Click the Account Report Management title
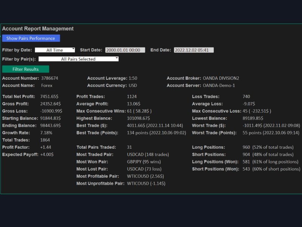The height and width of the screenshot is (227, 302). click(38, 28)
